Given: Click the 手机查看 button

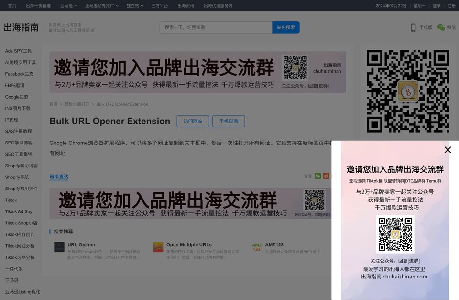Looking at the screenshot, I should (229, 121).
